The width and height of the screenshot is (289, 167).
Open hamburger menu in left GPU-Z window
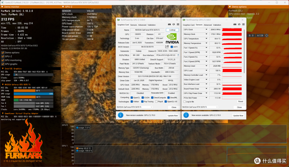[178, 25]
